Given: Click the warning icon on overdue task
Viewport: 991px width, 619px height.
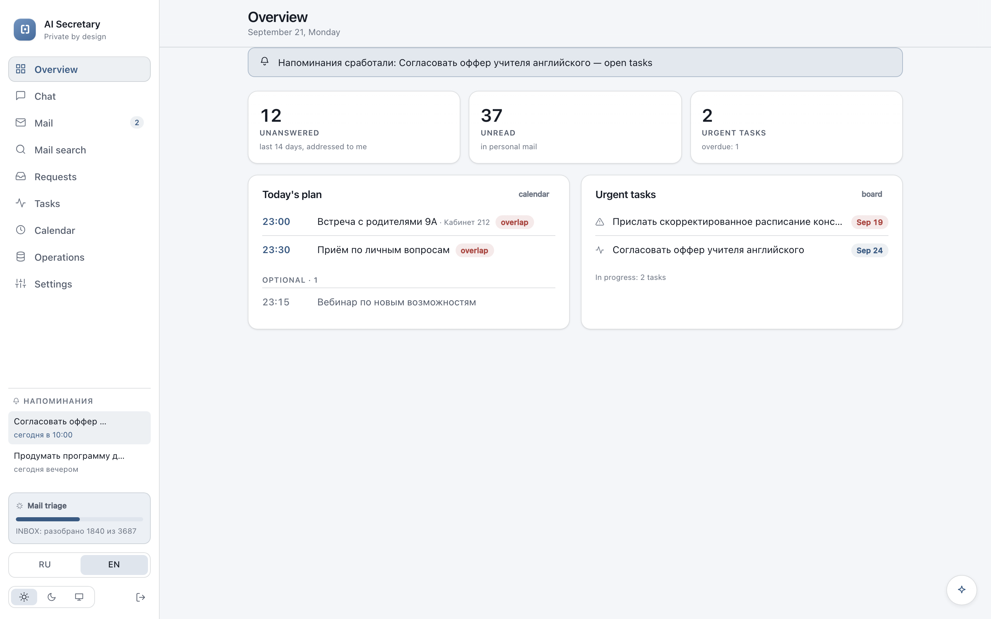Looking at the screenshot, I should coord(599,222).
